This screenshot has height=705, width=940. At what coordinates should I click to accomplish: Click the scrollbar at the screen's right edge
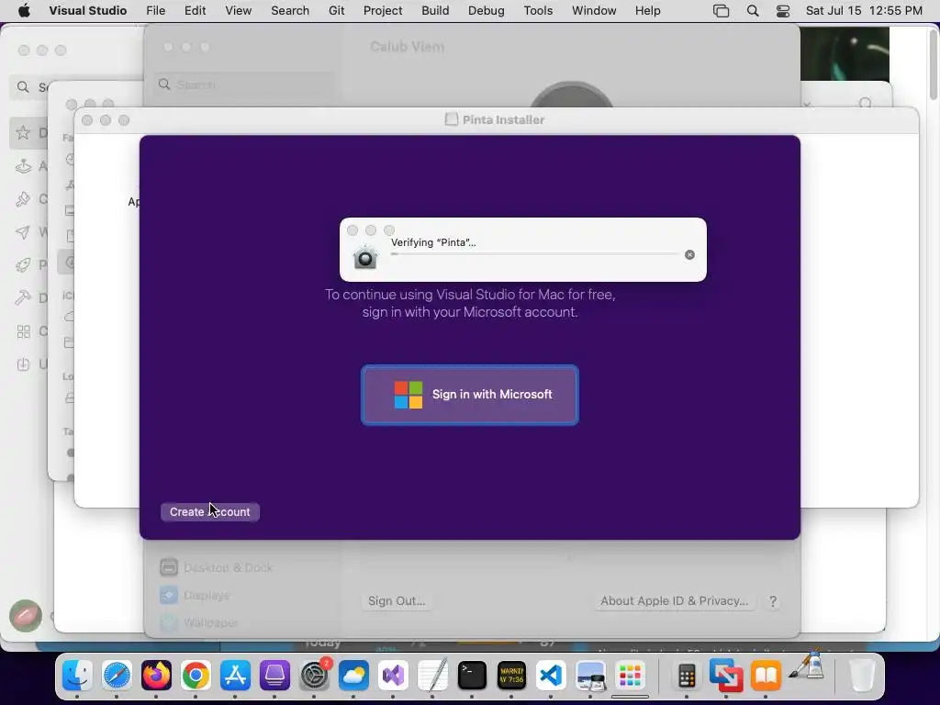tap(934, 63)
